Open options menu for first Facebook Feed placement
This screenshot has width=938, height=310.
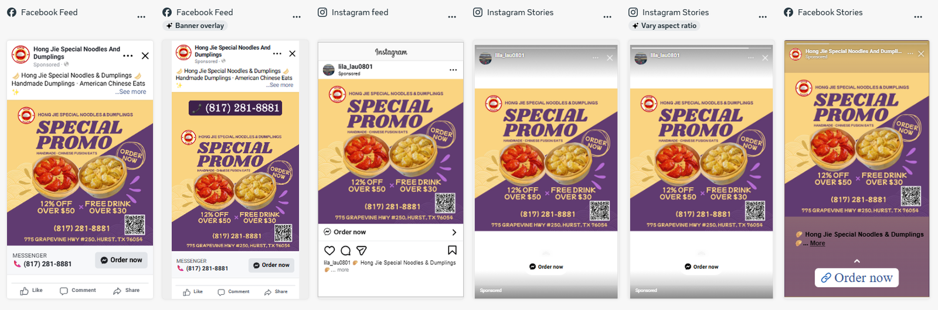(x=141, y=17)
